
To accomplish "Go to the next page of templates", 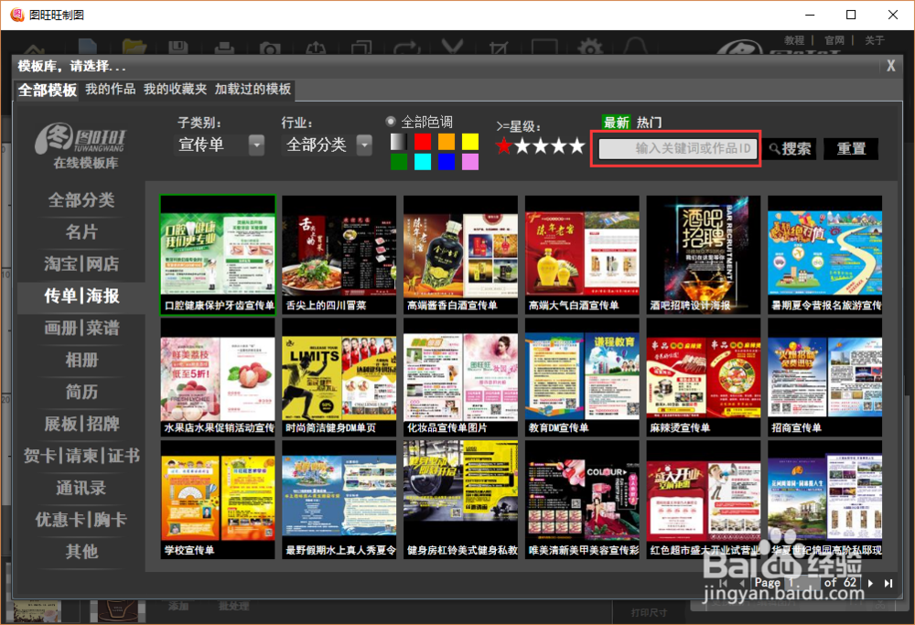I will [x=871, y=583].
